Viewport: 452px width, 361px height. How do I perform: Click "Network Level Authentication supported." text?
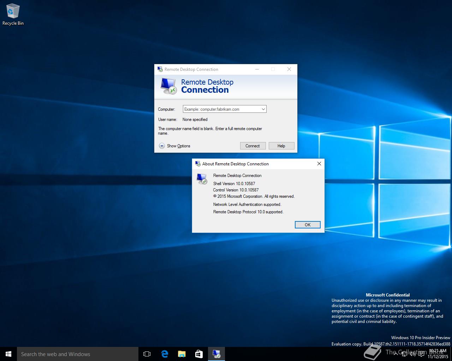tap(247, 204)
